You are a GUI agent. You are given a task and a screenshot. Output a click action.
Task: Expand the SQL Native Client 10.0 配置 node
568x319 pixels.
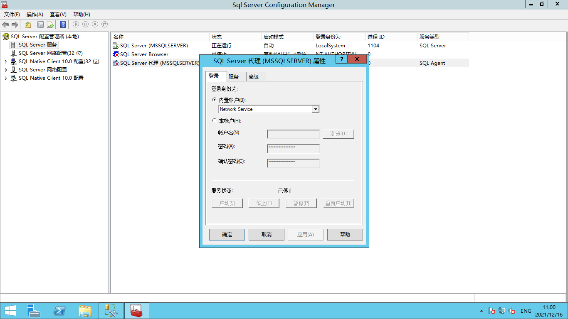coord(6,78)
